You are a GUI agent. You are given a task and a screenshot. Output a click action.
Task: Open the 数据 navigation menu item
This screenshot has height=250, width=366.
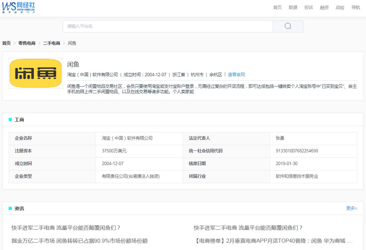(293, 7)
